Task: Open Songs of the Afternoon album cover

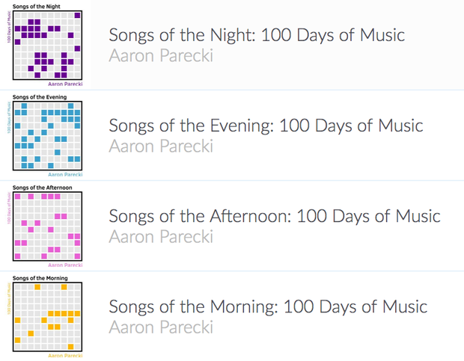Action: (x=45, y=226)
